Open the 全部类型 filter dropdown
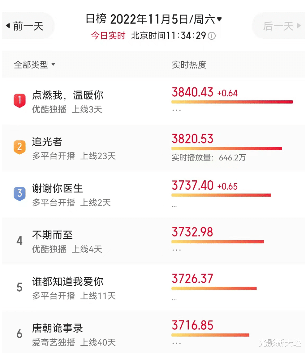The width and height of the screenshot is (306, 353). 34,64
